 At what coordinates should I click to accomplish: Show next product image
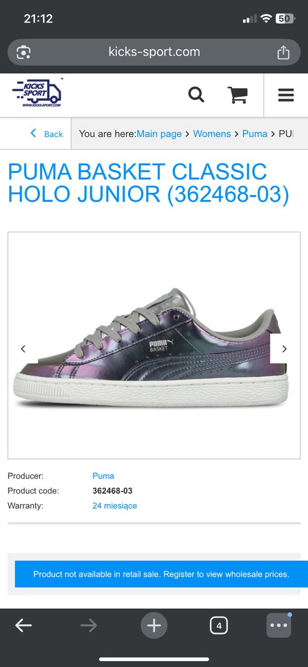coord(284,349)
